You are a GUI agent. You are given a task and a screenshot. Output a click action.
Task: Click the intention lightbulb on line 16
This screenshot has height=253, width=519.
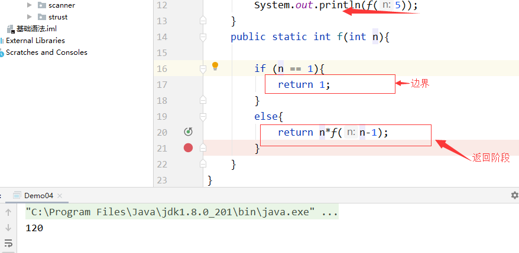[x=215, y=66]
